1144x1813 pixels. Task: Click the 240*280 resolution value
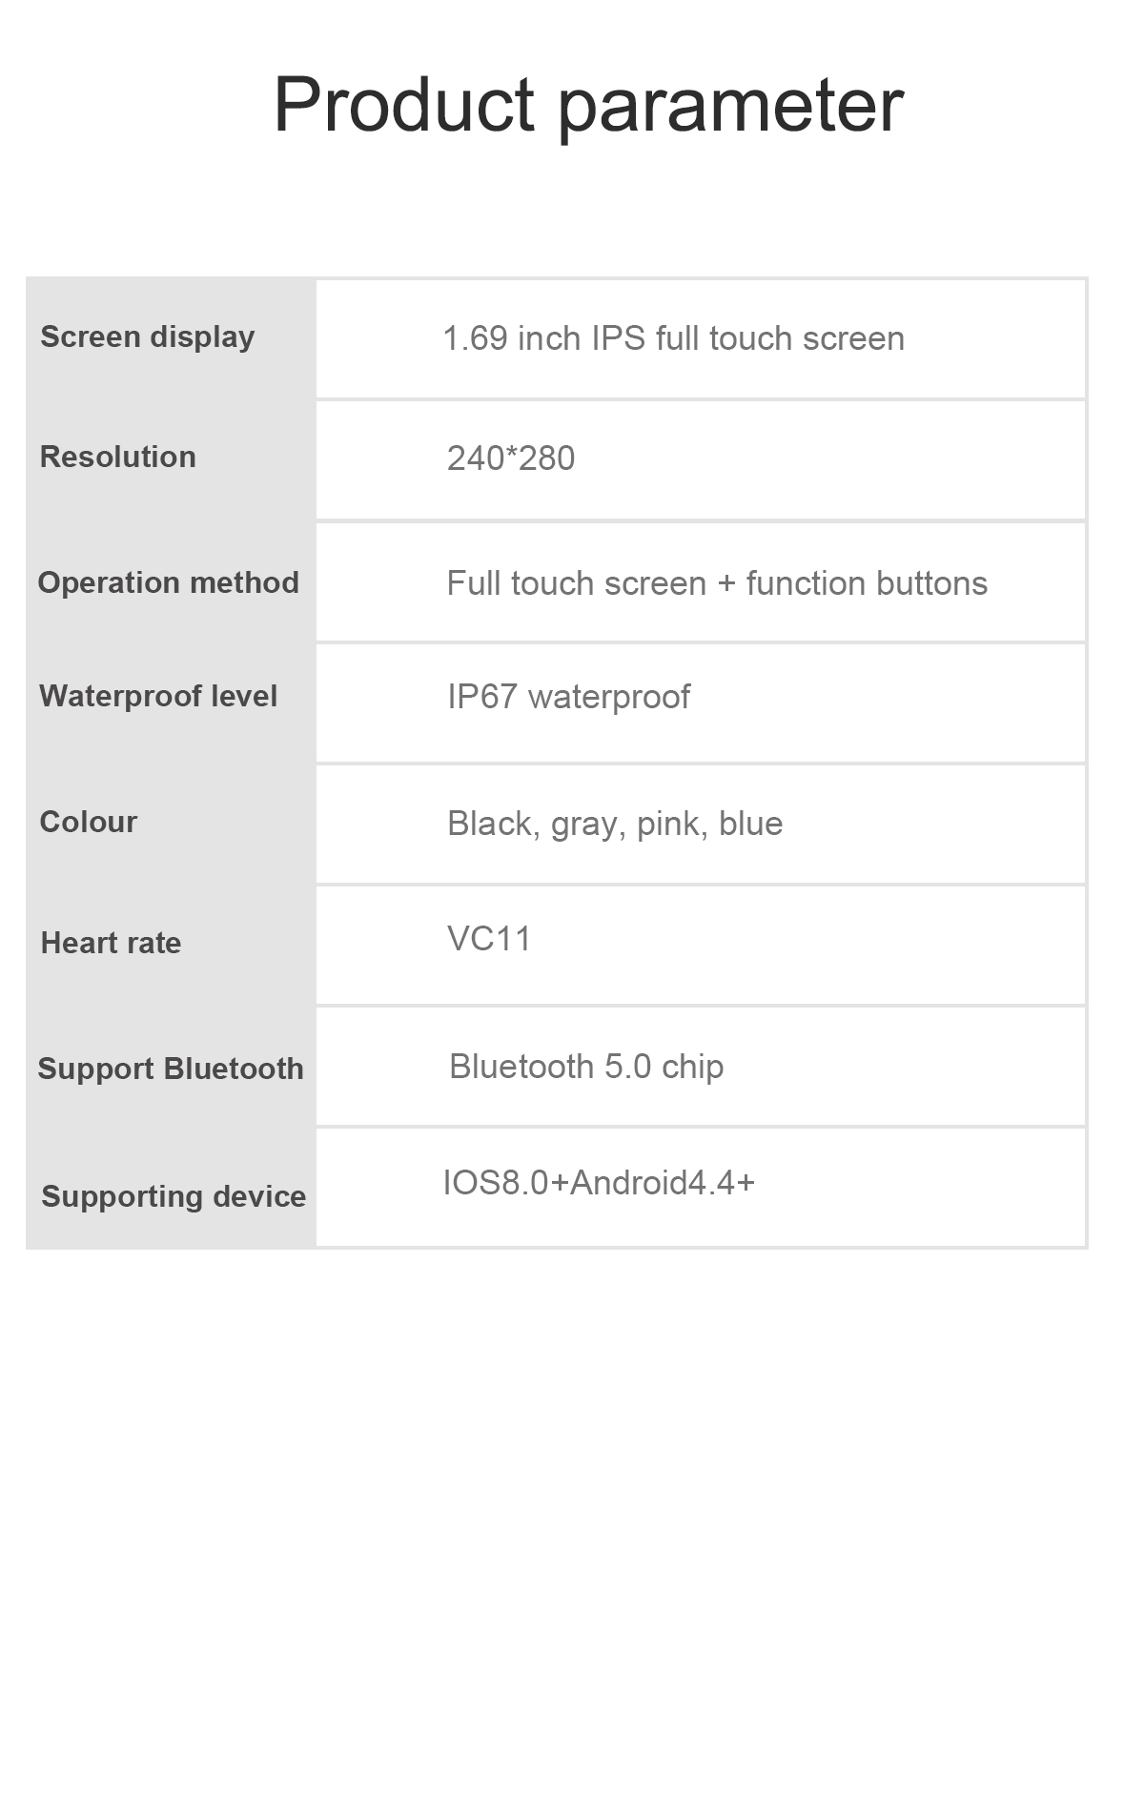pos(511,458)
